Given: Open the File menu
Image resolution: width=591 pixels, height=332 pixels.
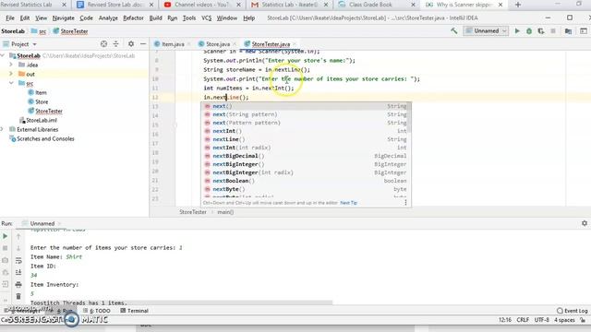Looking at the screenshot, I should pyautogui.click(x=10, y=18).
